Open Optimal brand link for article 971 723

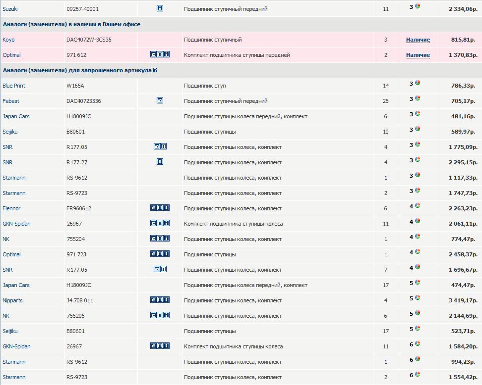[x=12, y=254]
